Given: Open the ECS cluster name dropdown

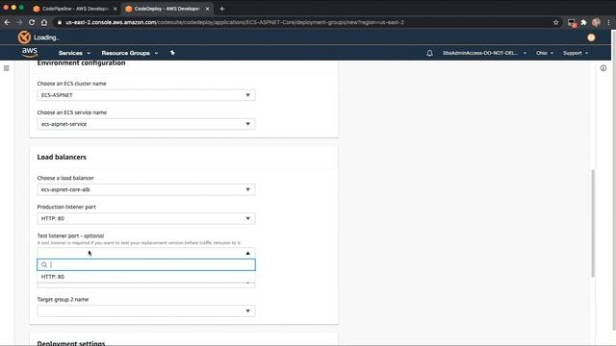Looking at the screenshot, I should click(x=146, y=95).
